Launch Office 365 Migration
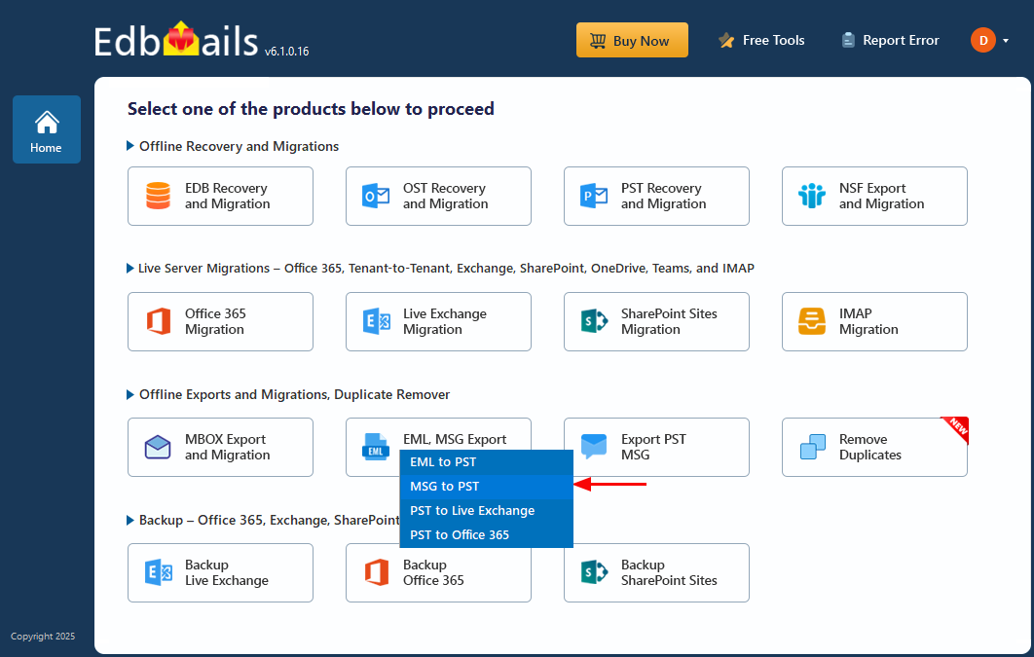Screen dimensions: 1034x657 tap(220, 321)
